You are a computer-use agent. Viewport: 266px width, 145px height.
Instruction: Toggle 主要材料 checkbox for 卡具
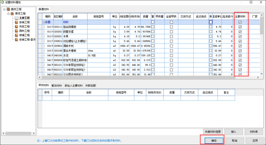[240, 36]
